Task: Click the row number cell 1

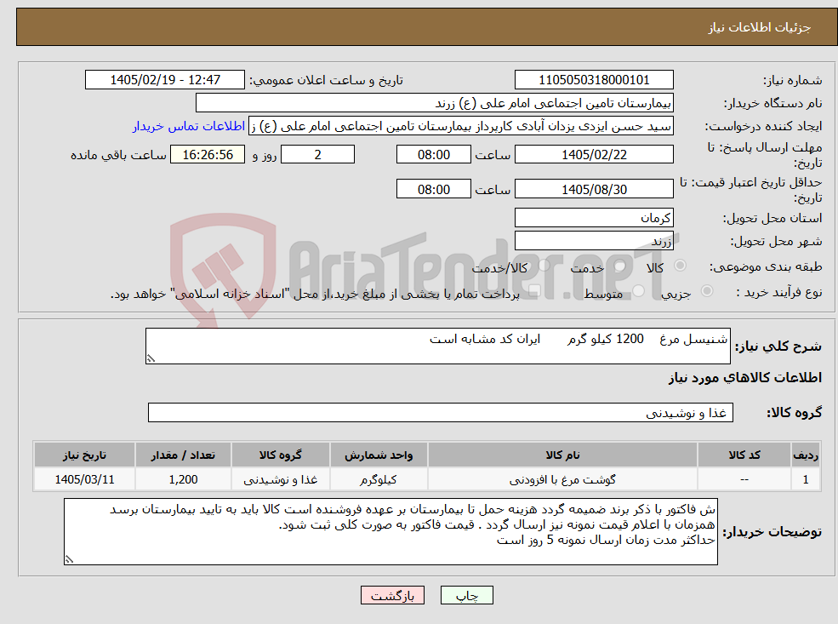Action: click(x=806, y=479)
